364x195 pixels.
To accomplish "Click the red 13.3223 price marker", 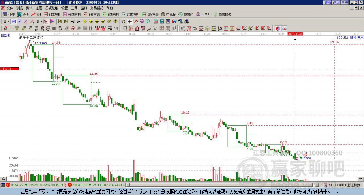I will (10, 69).
